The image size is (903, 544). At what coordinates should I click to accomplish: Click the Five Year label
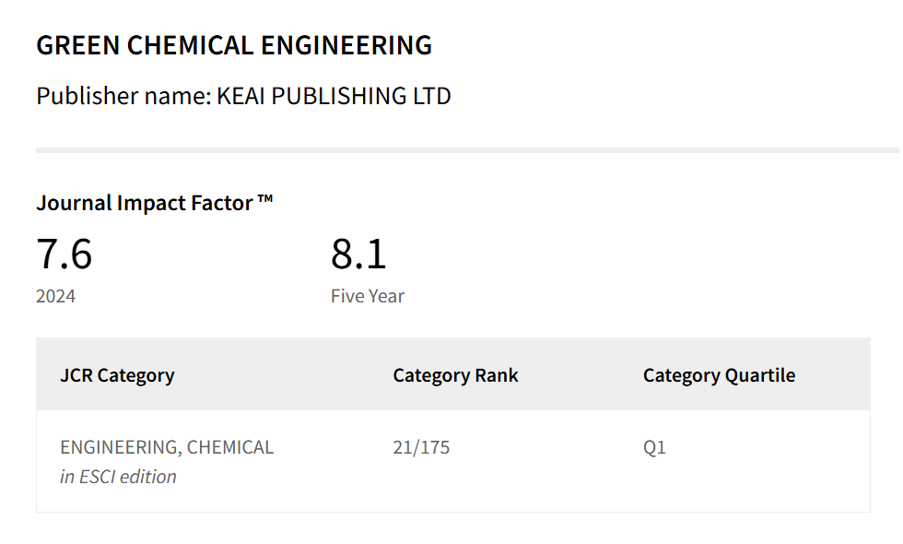point(368,297)
